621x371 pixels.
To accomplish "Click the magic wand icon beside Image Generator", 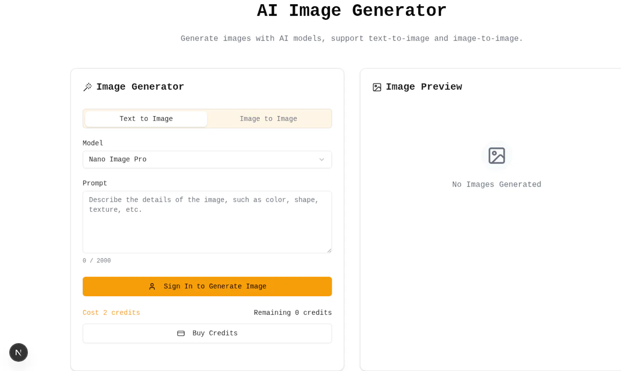I will click(x=88, y=87).
